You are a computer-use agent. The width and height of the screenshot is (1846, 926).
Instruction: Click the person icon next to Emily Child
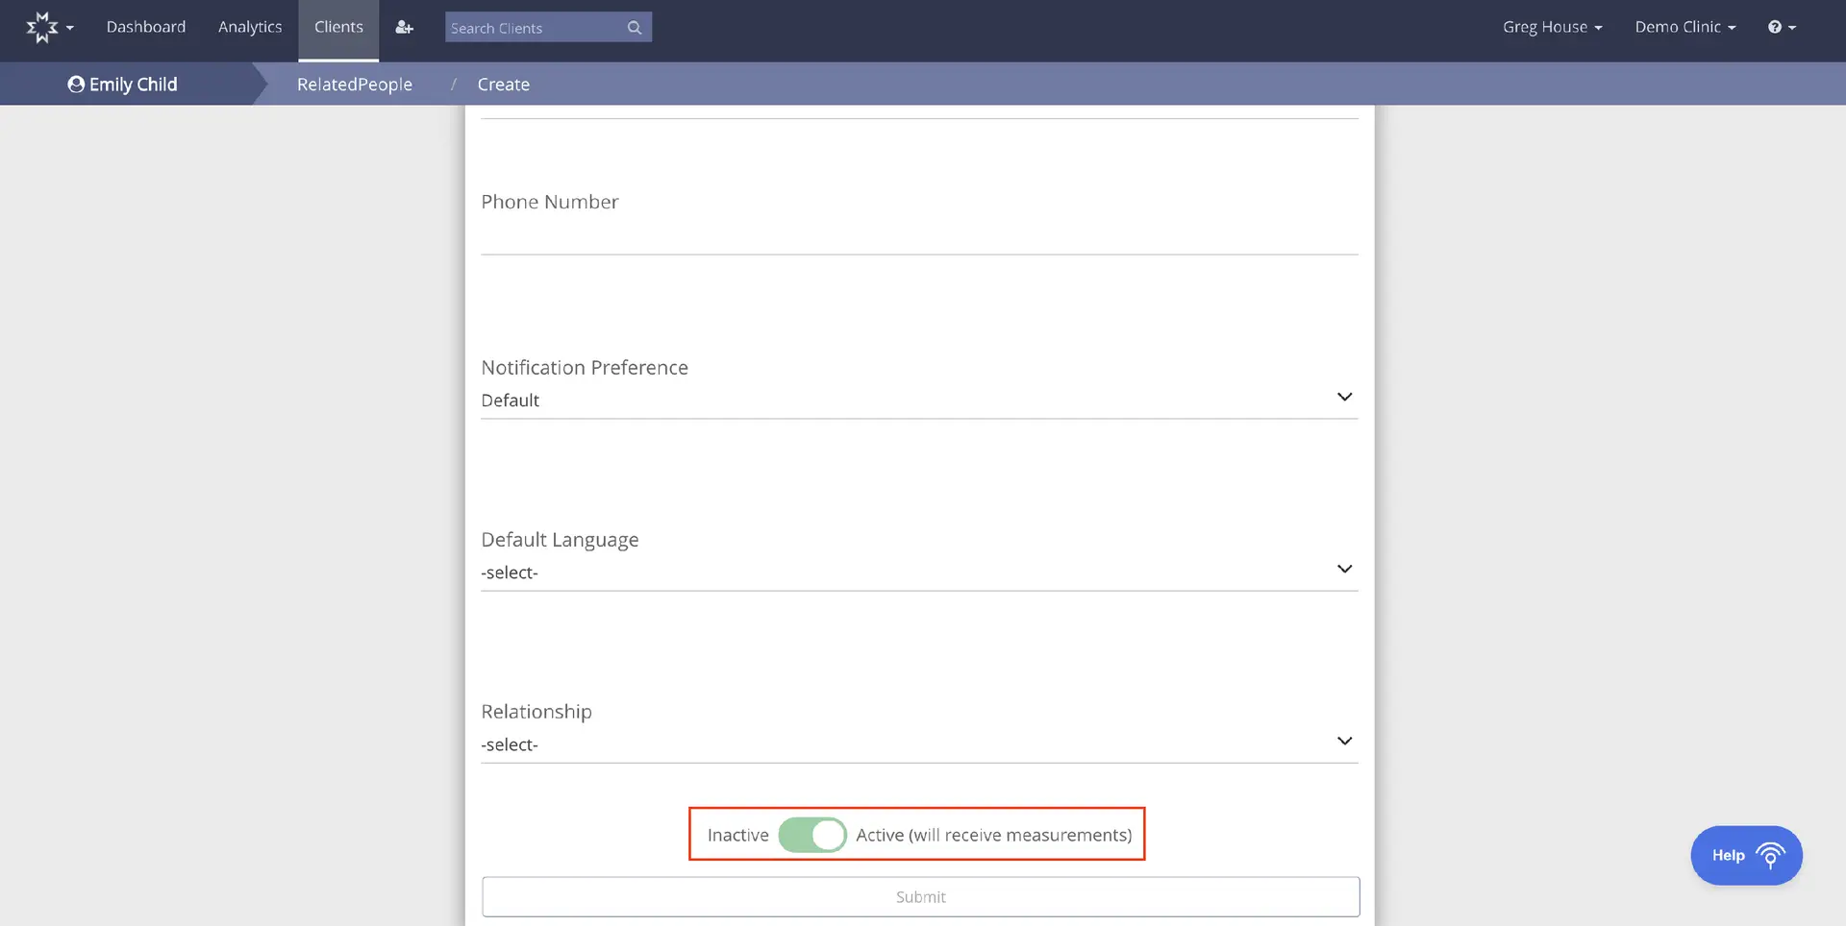(x=75, y=84)
